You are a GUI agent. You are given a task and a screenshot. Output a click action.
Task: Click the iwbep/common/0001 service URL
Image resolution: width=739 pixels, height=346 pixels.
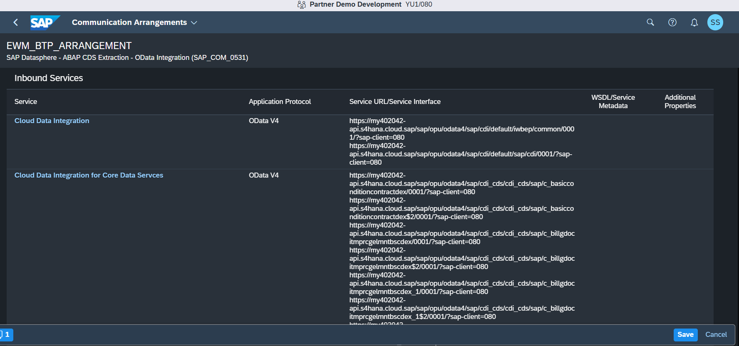pos(462,129)
